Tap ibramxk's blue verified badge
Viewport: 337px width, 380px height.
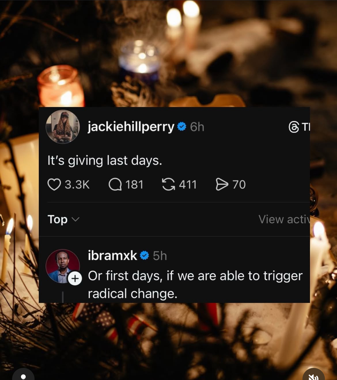[144, 255]
